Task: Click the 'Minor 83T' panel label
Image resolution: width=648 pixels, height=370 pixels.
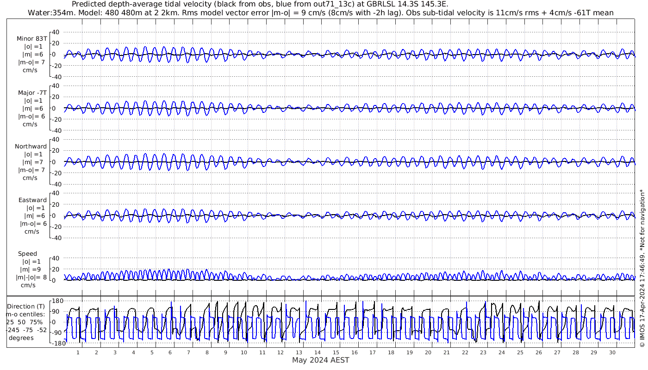Action: 31,39
